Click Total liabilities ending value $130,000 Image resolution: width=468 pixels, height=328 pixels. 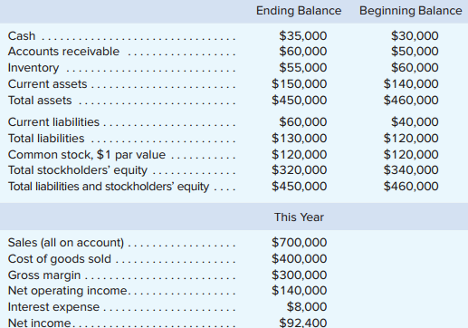[300, 139]
